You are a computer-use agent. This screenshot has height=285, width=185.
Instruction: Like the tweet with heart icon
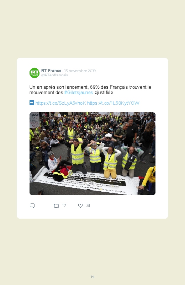[x=80, y=205]
